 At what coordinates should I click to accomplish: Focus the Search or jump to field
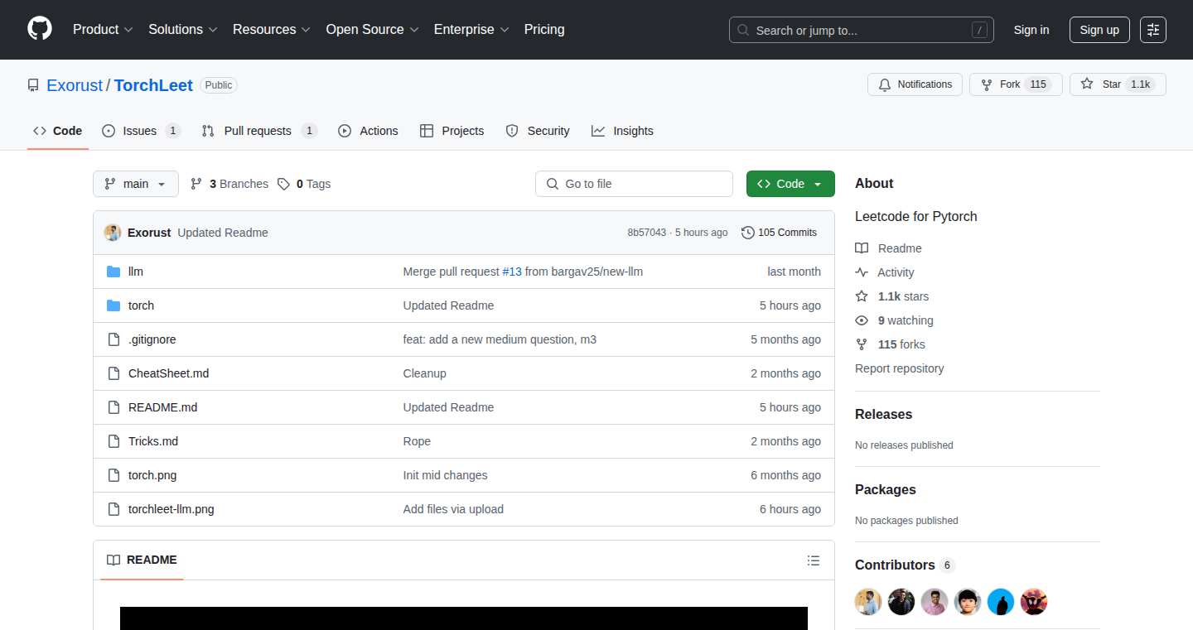862,30
